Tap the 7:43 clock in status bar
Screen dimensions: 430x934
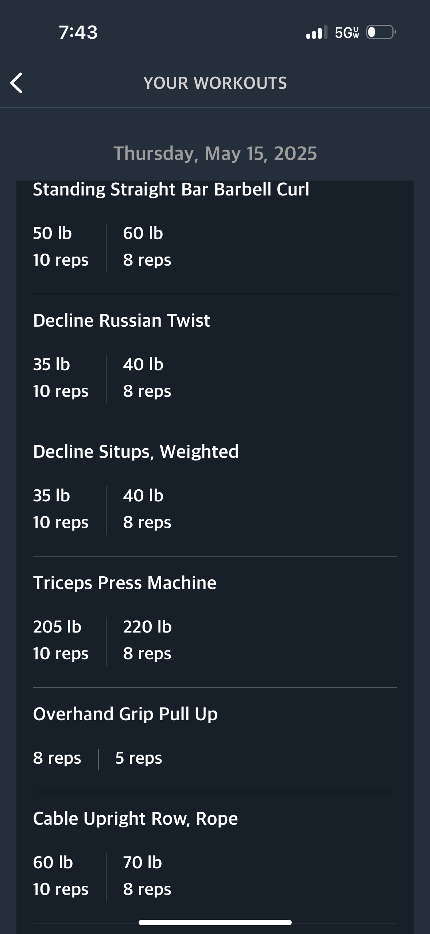pyautogui.click(x=78, y=32)
